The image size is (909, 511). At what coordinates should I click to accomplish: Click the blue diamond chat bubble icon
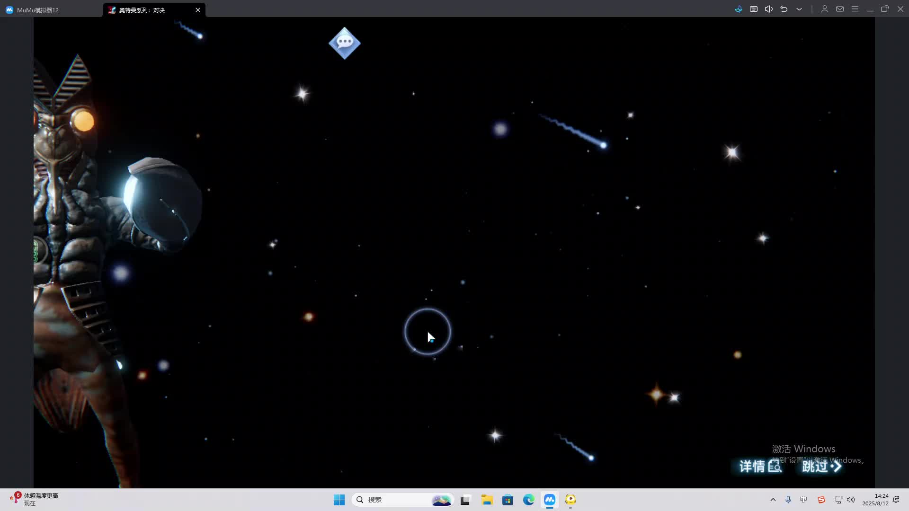coord(345,43)
